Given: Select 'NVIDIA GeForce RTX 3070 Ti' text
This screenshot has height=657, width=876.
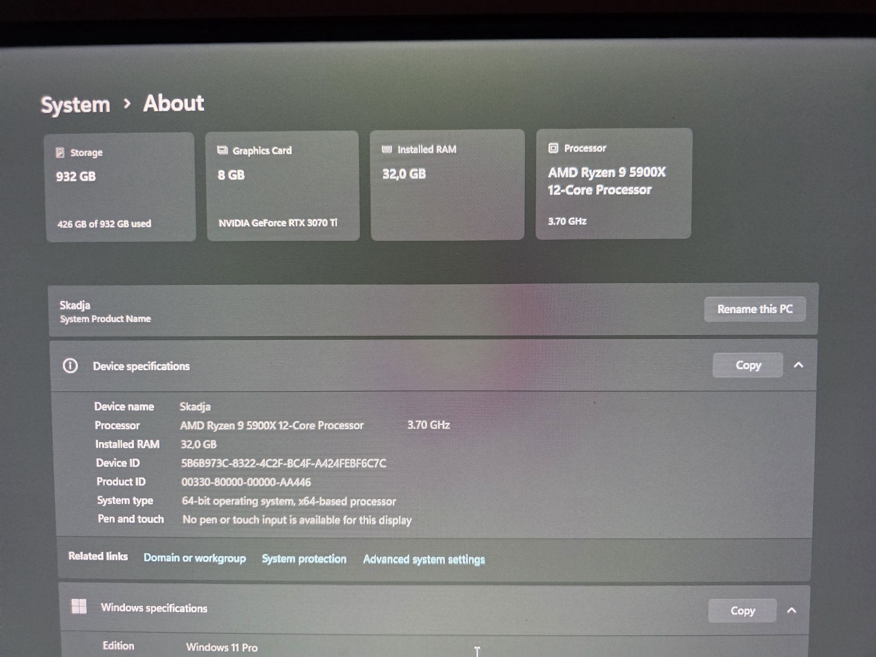Looking at the screenshot, I should pyautogui.click(x=278, y=223).
